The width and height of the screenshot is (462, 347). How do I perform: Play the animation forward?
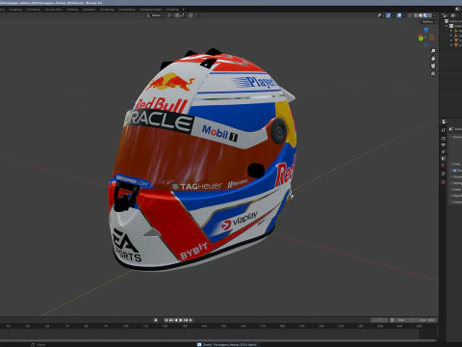coord(181,320)
